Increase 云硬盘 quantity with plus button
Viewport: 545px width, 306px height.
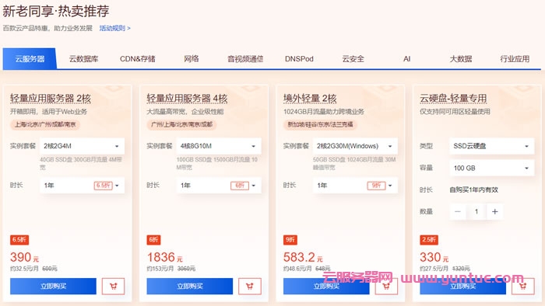pyautogui.click(x=495, y=211)
